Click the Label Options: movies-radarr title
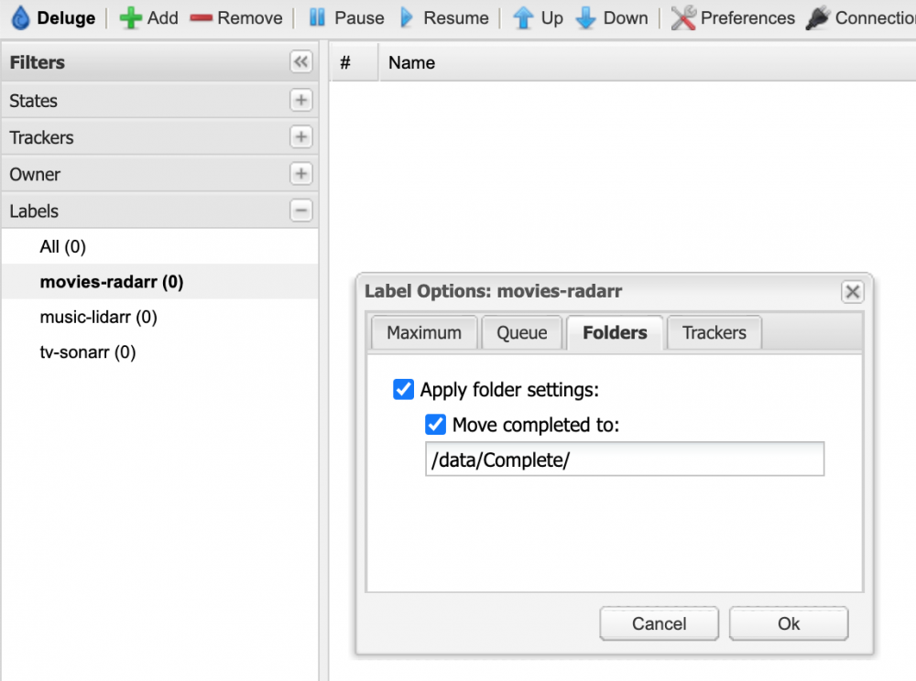The image size is (916, 681). [493, 290]
